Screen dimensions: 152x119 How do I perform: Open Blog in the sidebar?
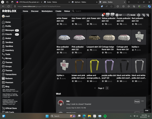pos(5,86)
